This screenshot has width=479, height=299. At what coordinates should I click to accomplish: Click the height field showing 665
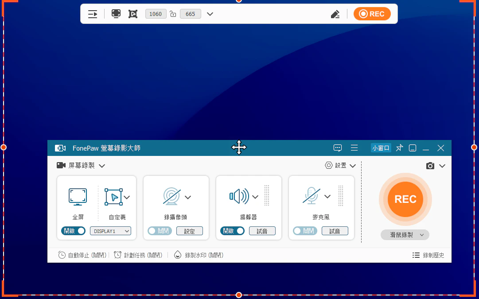coord(191,14)
